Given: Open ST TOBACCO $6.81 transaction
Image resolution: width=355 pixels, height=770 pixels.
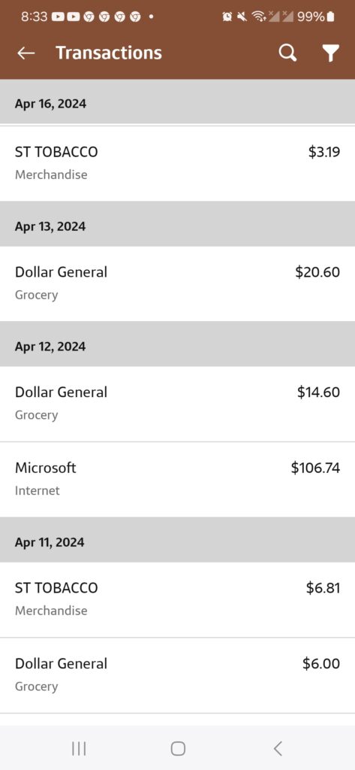Looking at the screenshot, I should (177, 599).
